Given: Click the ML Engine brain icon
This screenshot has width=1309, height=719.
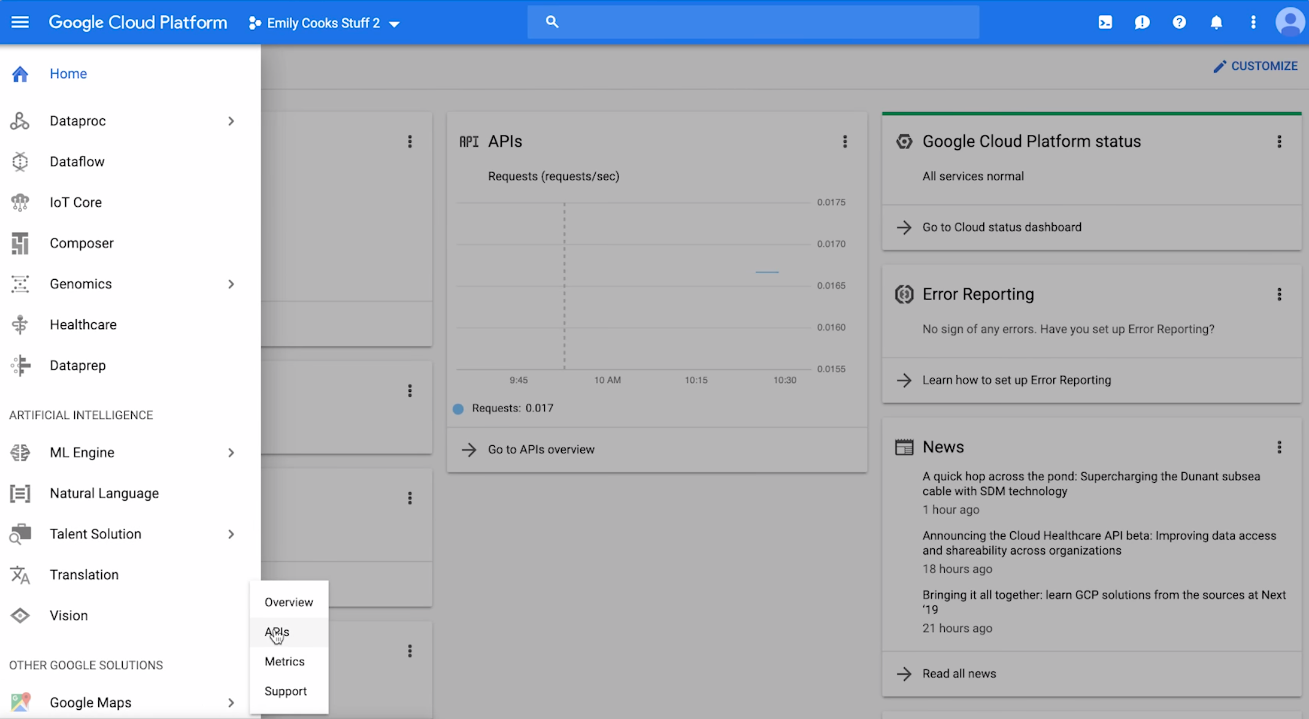Looking at the screenshot, I should [x=20, y=453].
